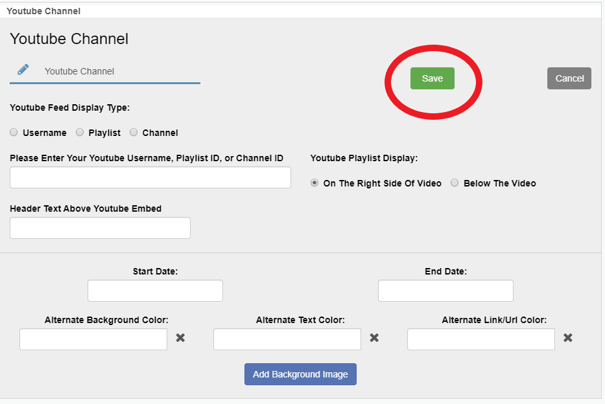
Task: Clear the Alternate Text Color value
Action: tap(374, 338)
